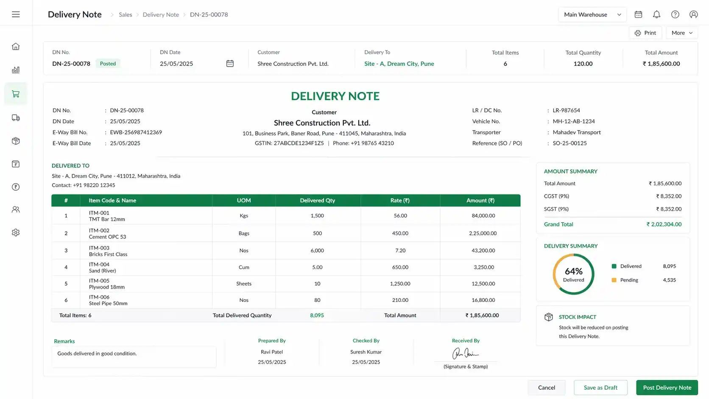Click the DN Date field 25/05/2025
This screenshot has width=709, height=399.
(197, 64)
